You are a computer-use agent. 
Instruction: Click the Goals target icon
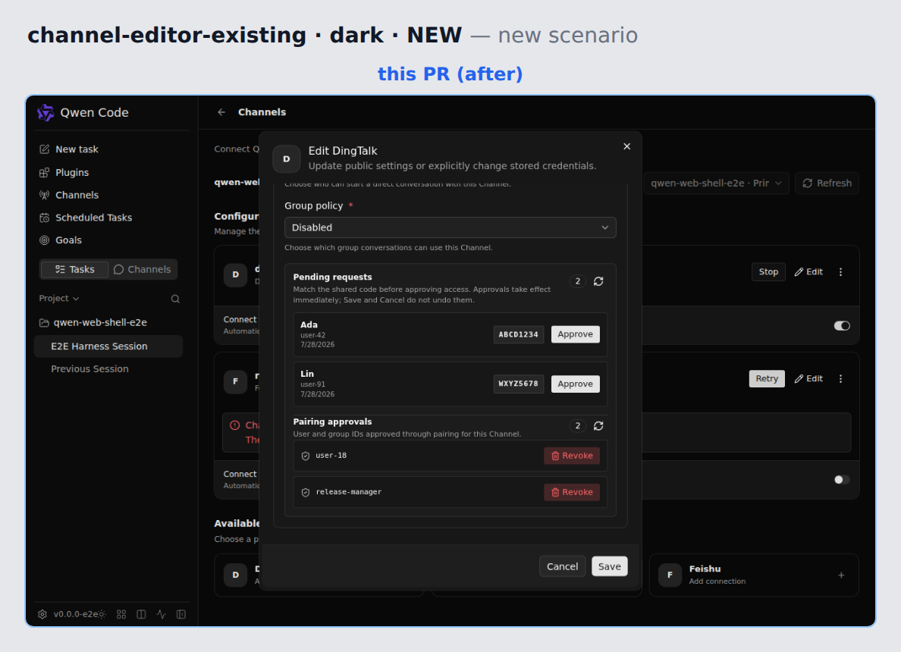pyautogui.click(x=44, y=240)
